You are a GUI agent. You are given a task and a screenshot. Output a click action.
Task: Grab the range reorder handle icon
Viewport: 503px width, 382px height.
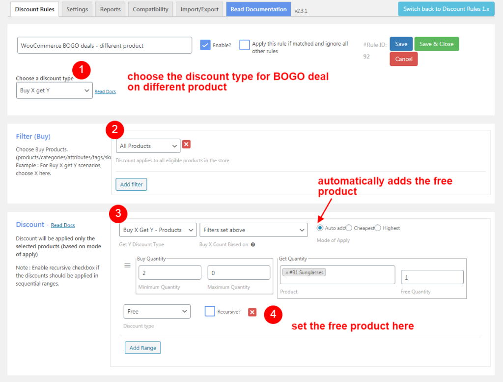[127, 265]
